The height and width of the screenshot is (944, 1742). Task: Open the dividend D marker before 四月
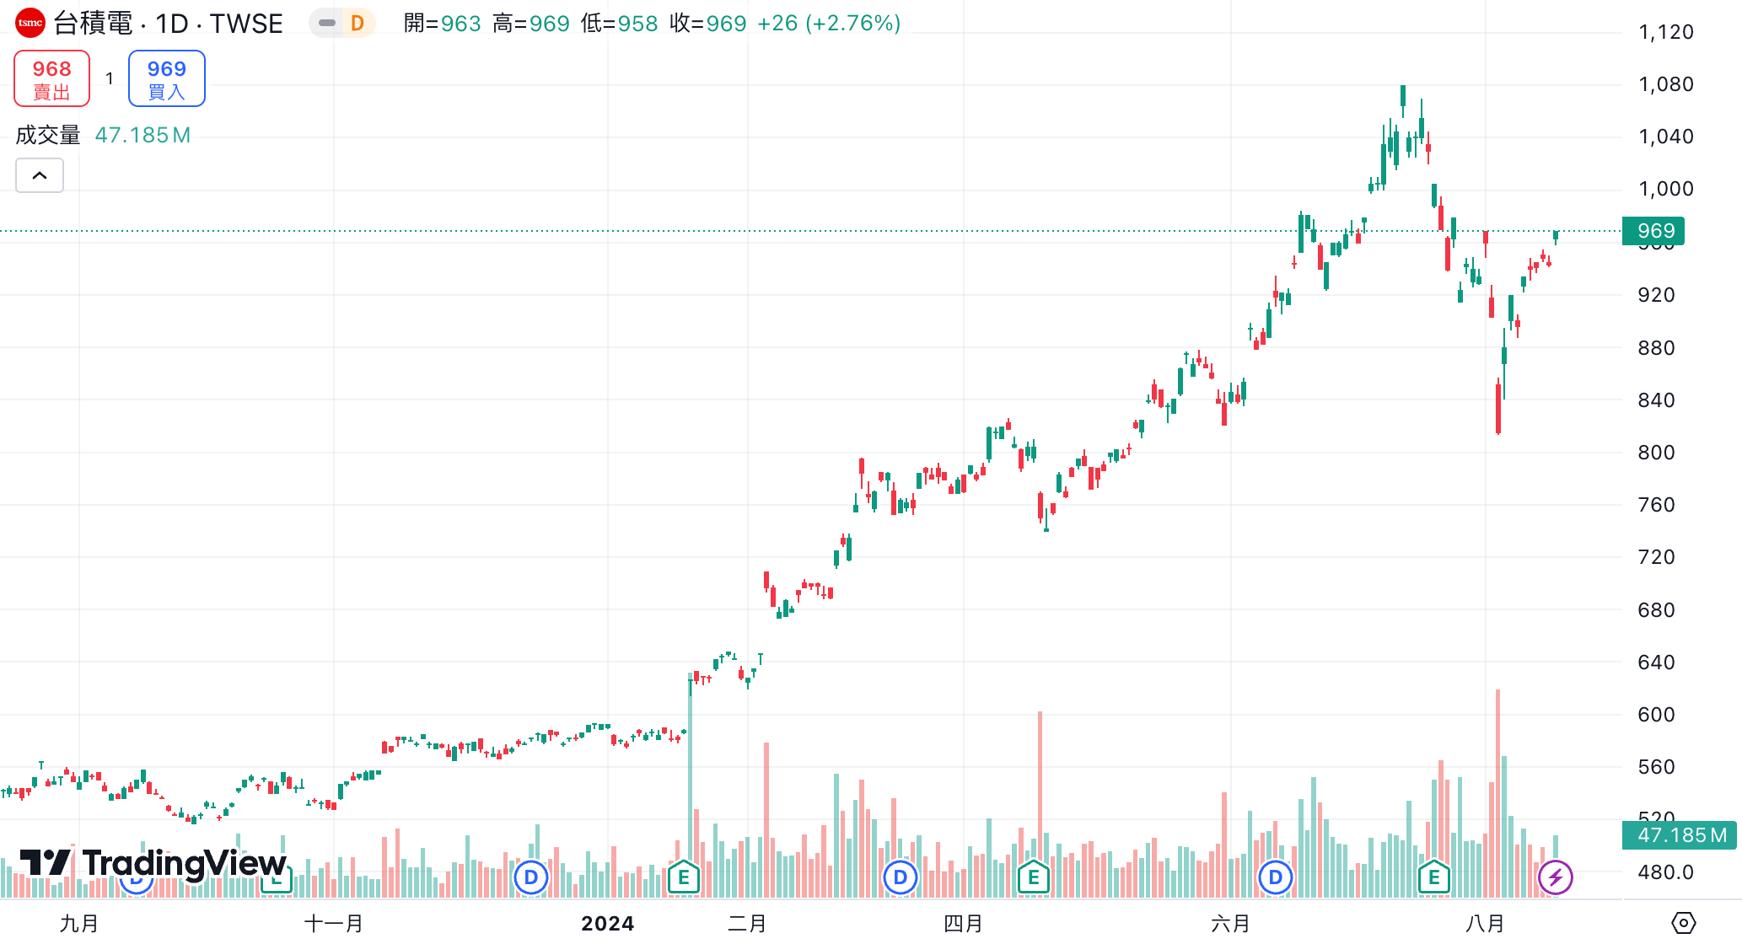(901, 877)
